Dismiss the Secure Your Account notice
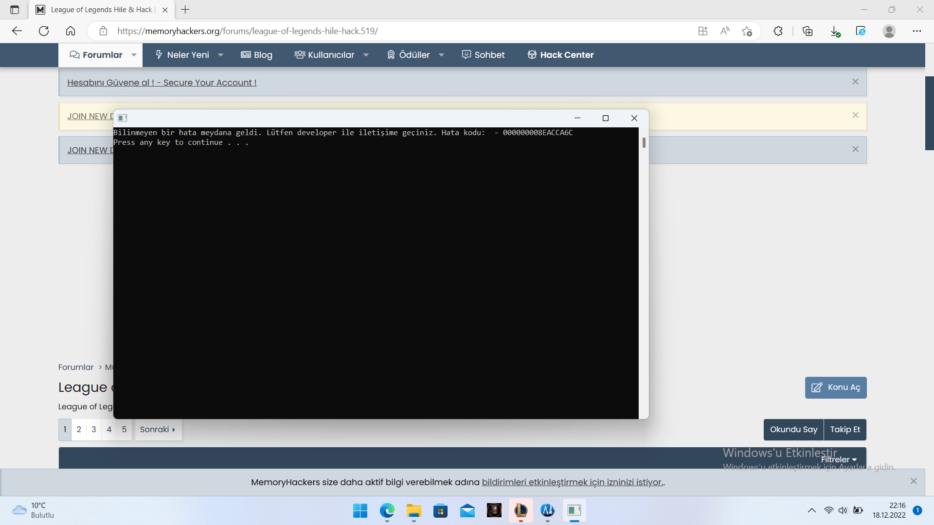 855,82
